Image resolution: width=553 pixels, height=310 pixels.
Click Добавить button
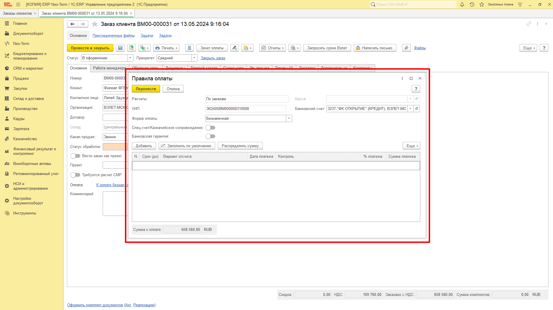(144, 146)
